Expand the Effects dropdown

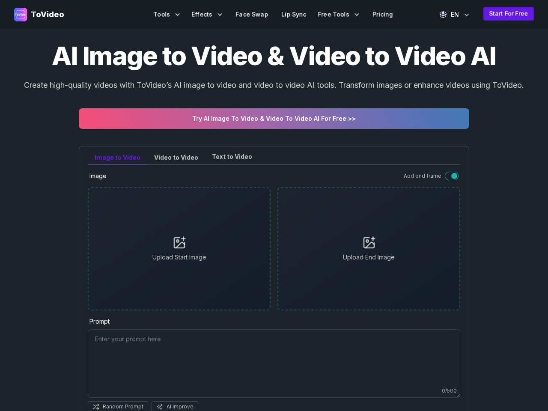pyautogui.click(x=207, y=14)
